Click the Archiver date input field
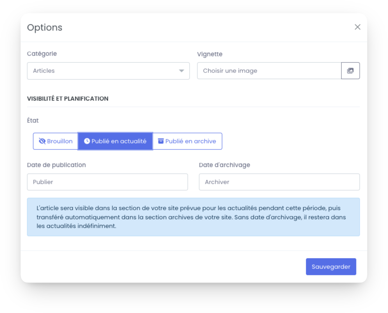The height and width of the screenshot is (313, 388). (x=279, y=182)
